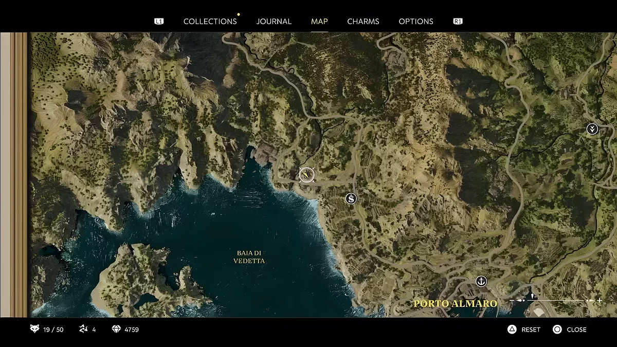
Task: Select the dollar sign shop marker
Action: pyautogui.click(x=351, y=198)
